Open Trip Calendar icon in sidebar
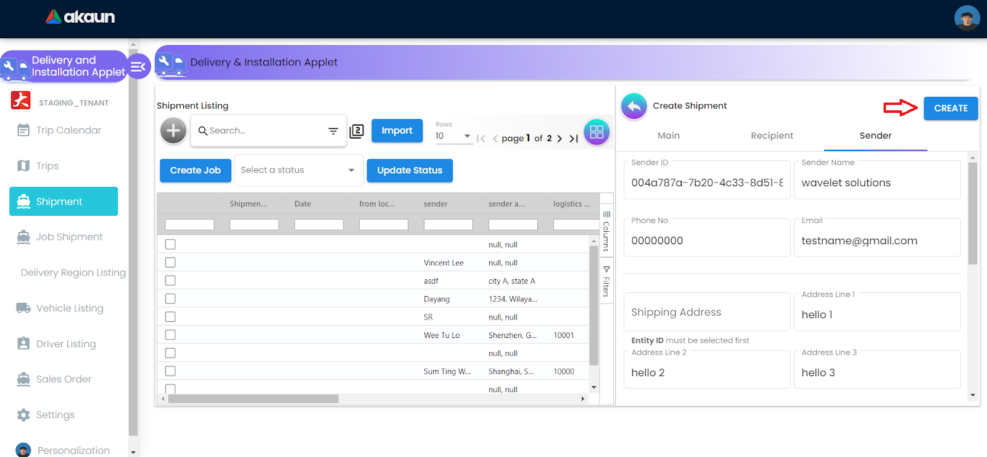987x457 pixels. coord(23,130)
